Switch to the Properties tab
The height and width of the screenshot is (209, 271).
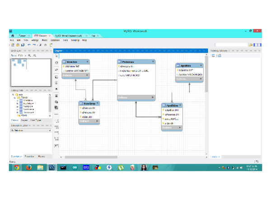(29, 156)
